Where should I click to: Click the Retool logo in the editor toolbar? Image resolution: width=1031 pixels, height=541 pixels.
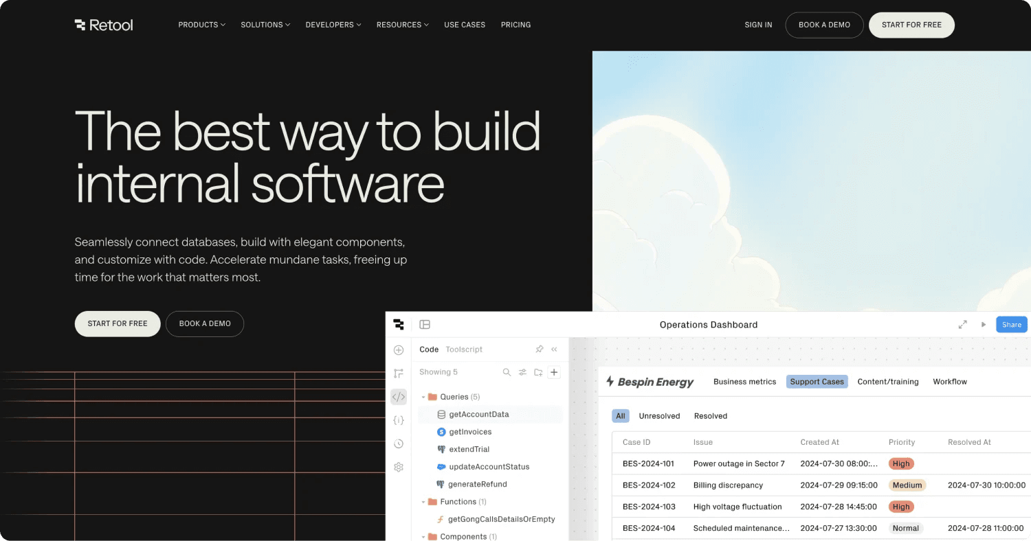click(399, 324)
